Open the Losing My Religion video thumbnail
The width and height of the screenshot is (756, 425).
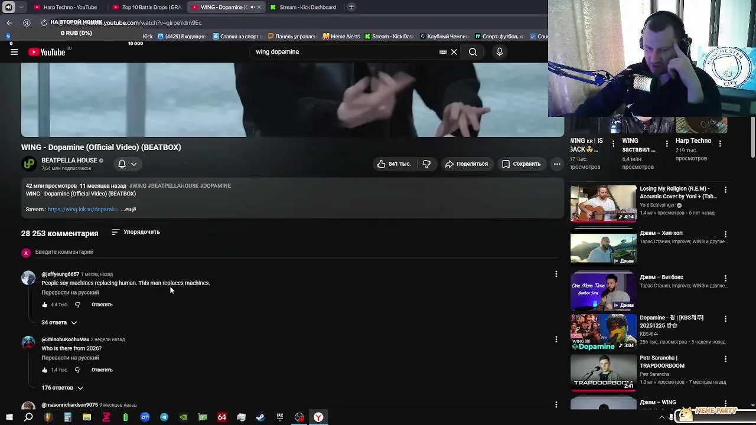tap(603, 204)
